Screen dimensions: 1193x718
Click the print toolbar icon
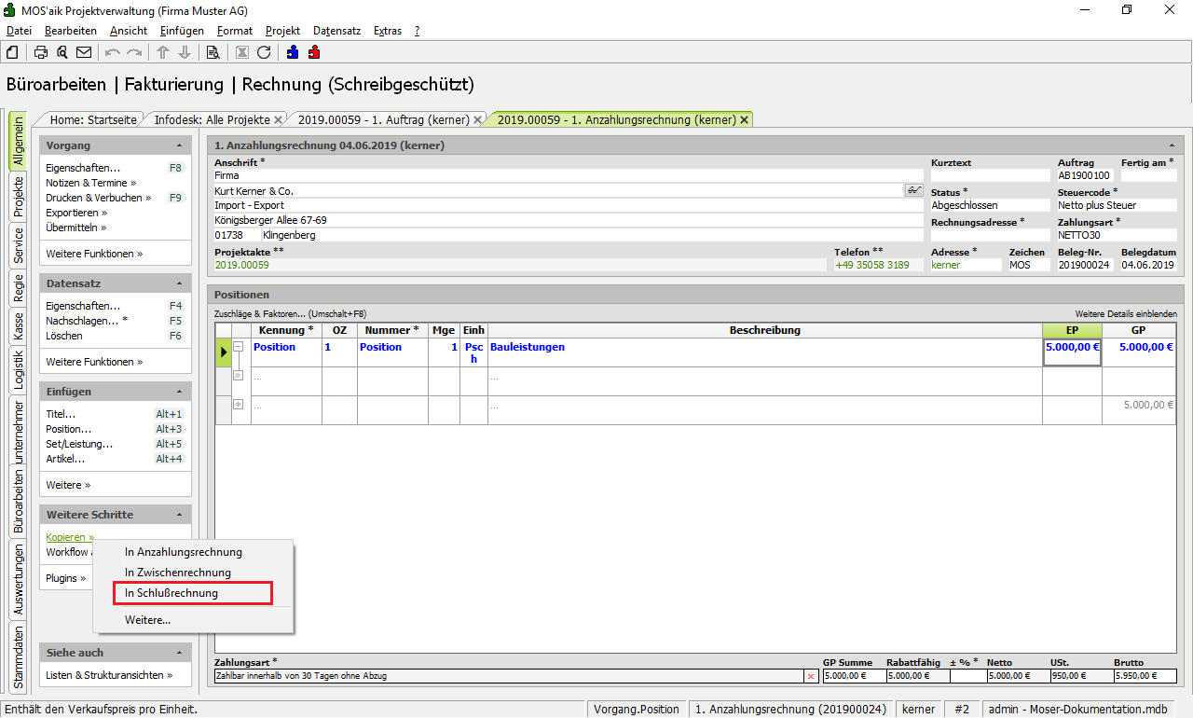[x=41, y=52]
